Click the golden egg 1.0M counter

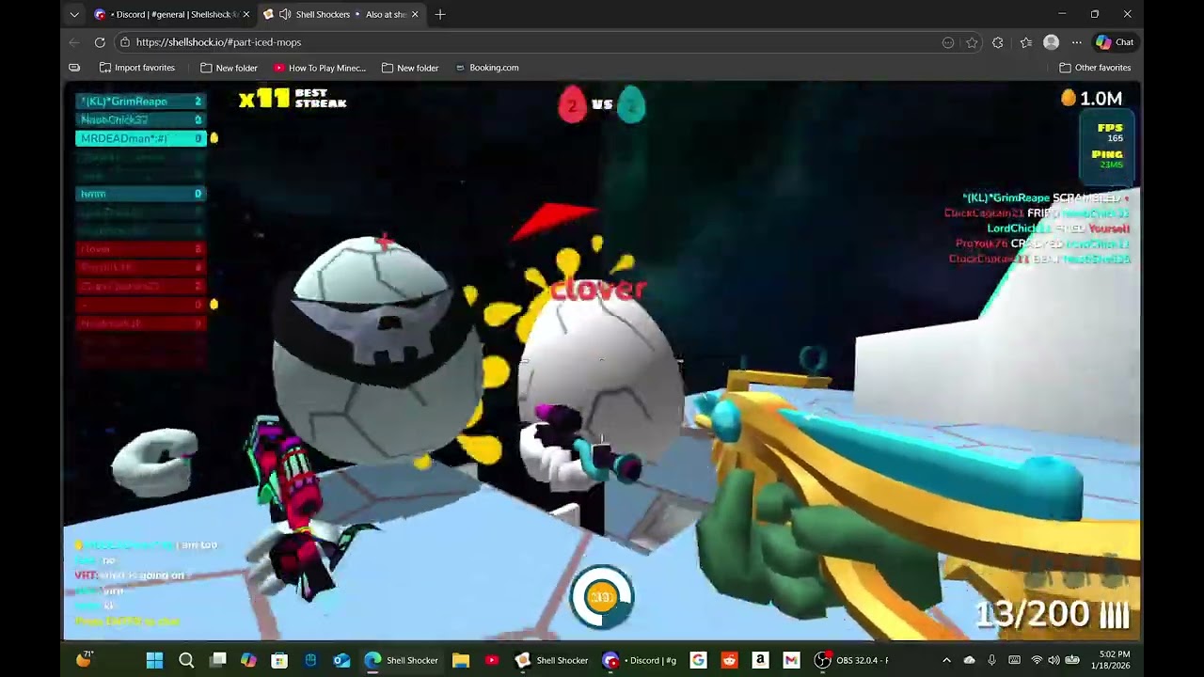(x=1091, y=98)
